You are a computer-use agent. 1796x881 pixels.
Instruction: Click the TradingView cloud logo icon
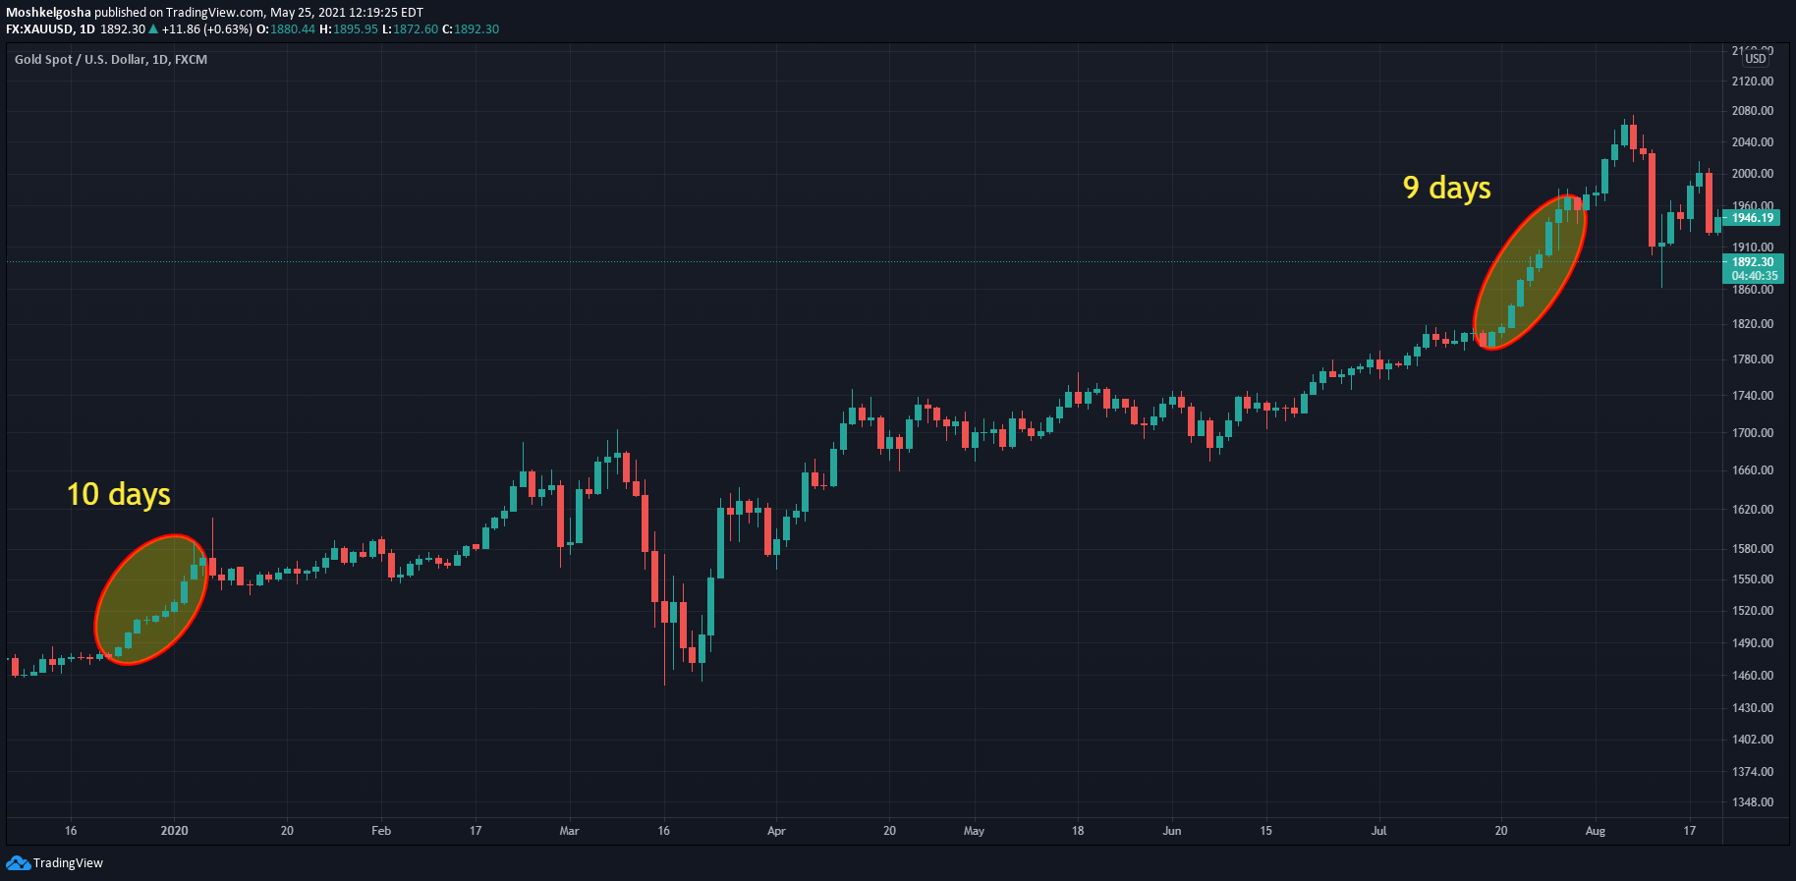pyautogui.click(x=18, y=863)
